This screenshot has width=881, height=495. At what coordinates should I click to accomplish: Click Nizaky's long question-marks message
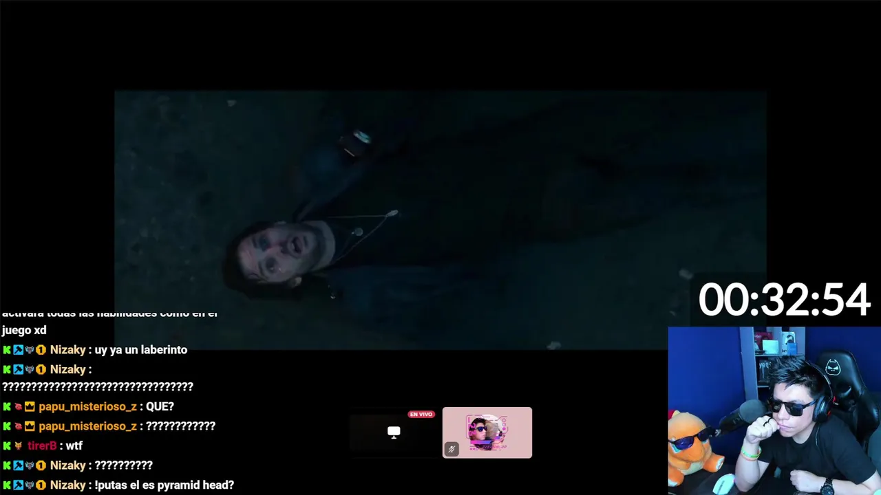98,387
